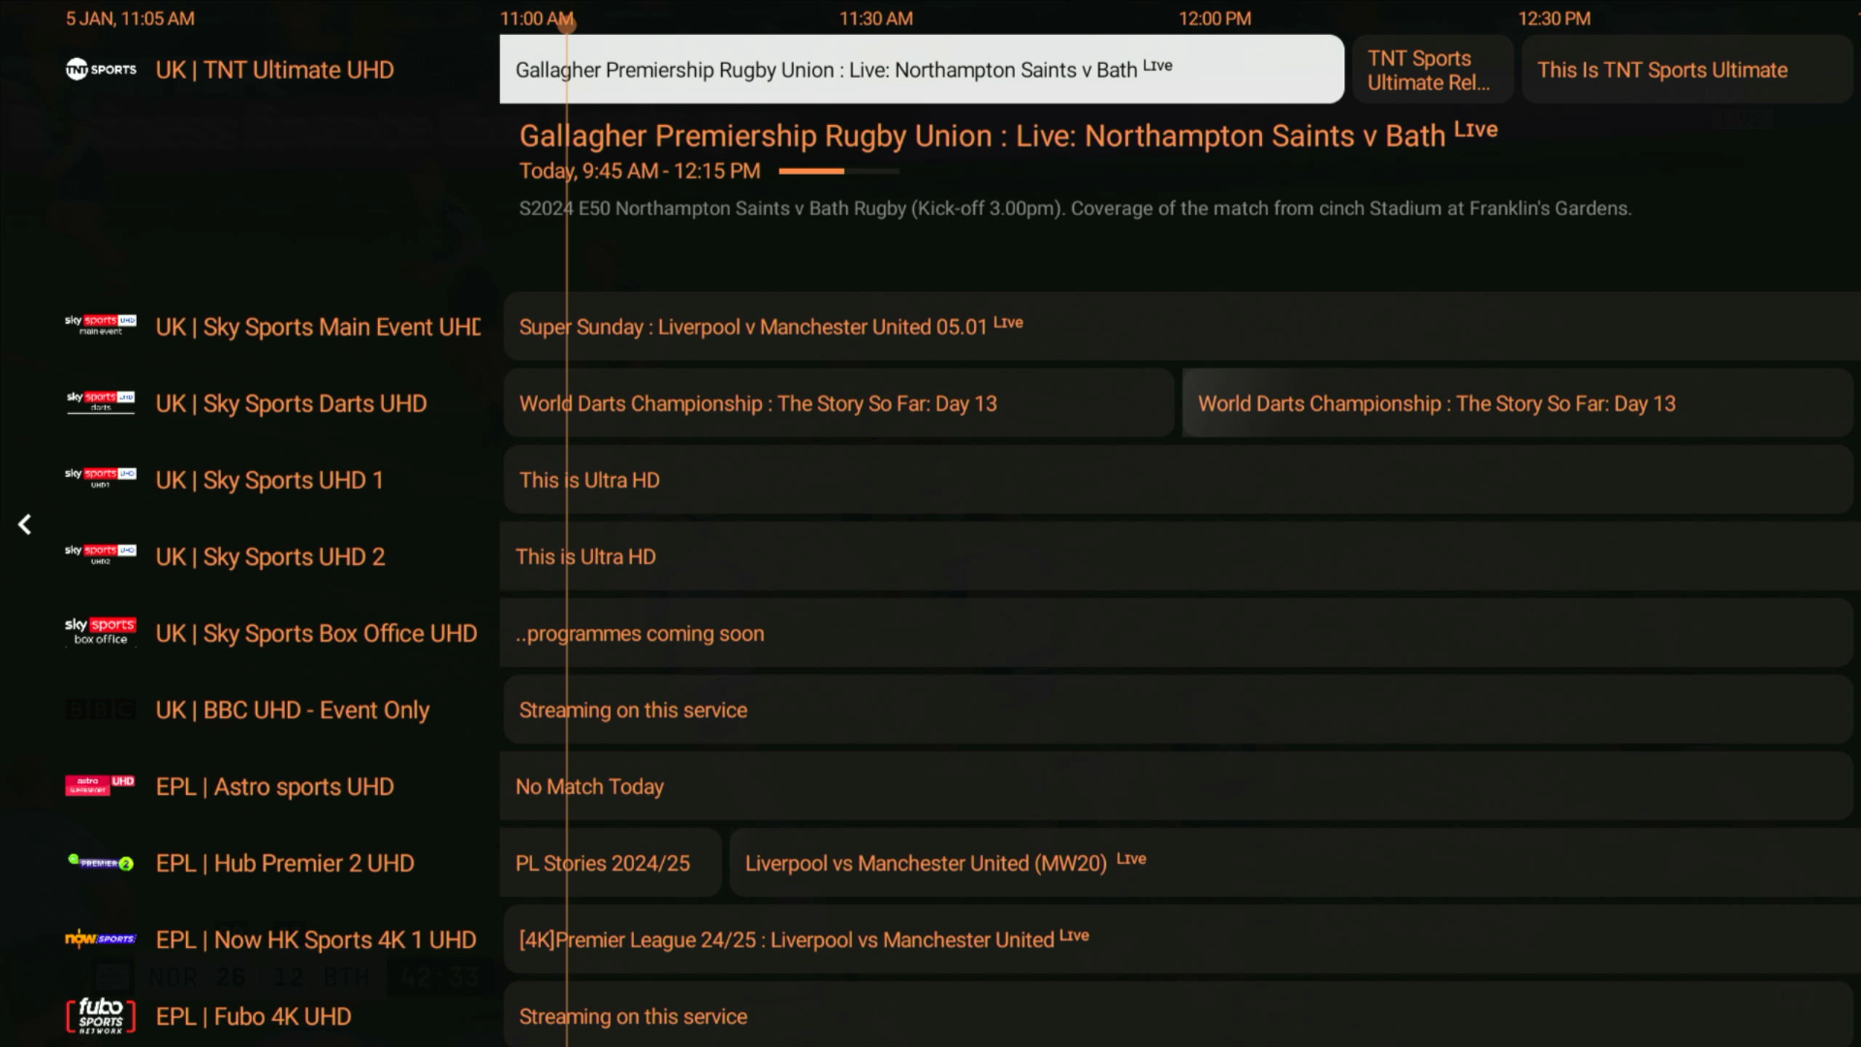
Task: Click the TNT Sports channel logo
Action: point(101,70)
